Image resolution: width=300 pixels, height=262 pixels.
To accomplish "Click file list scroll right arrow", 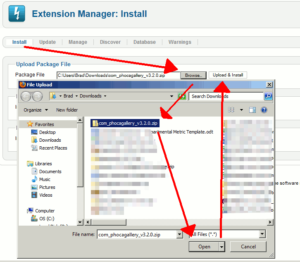I will tap(270, 222).
